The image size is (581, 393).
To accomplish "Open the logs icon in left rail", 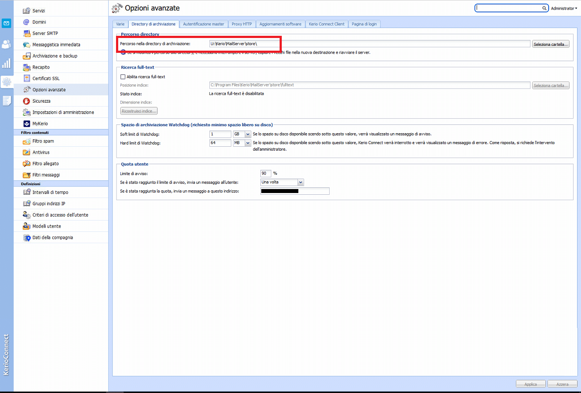I will pyautogui.click(x=7, y=101).
